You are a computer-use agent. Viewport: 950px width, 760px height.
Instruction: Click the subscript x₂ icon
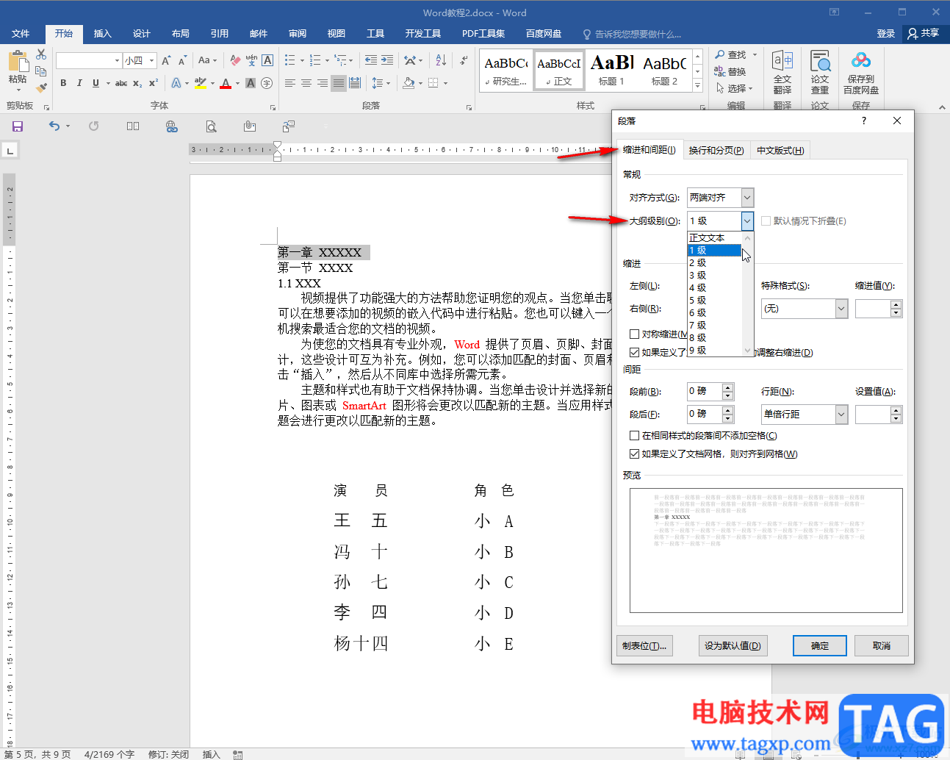(137, 83)
